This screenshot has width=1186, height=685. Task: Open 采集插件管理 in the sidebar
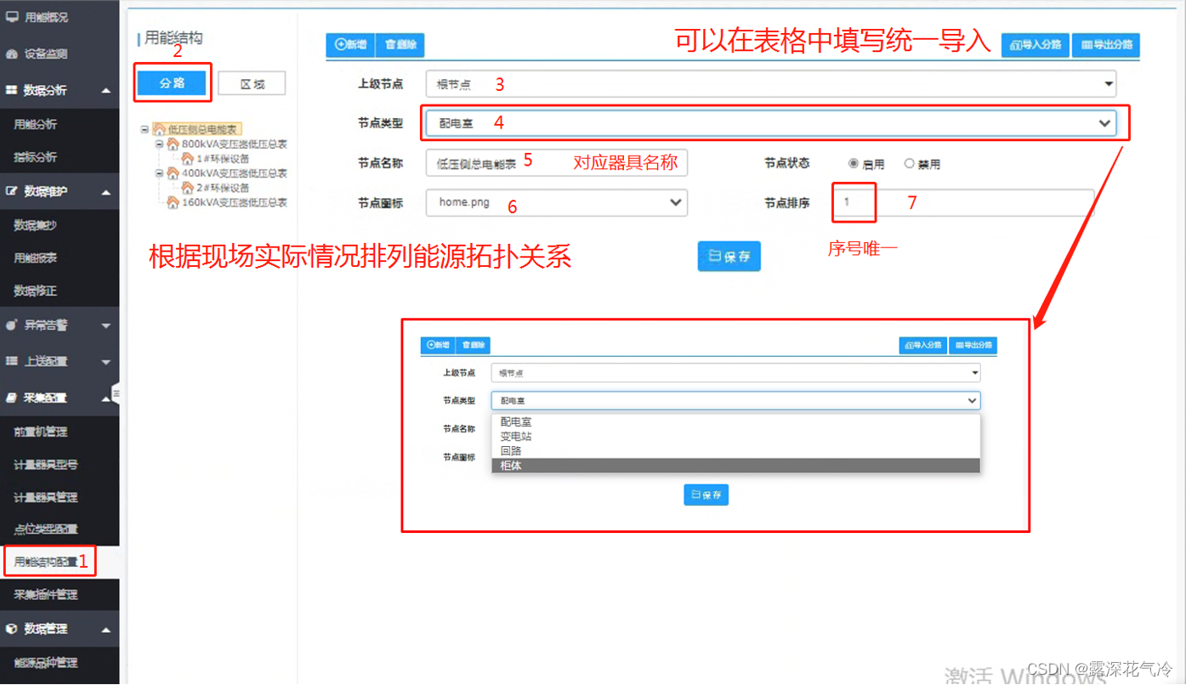(x=46, y=594)
